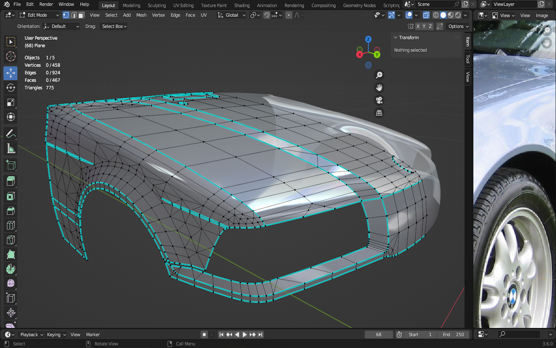The width and height of the screenshot is (556, 348).
Task: Switch to the Tool sidebar tab
Action: click(468, 59)
